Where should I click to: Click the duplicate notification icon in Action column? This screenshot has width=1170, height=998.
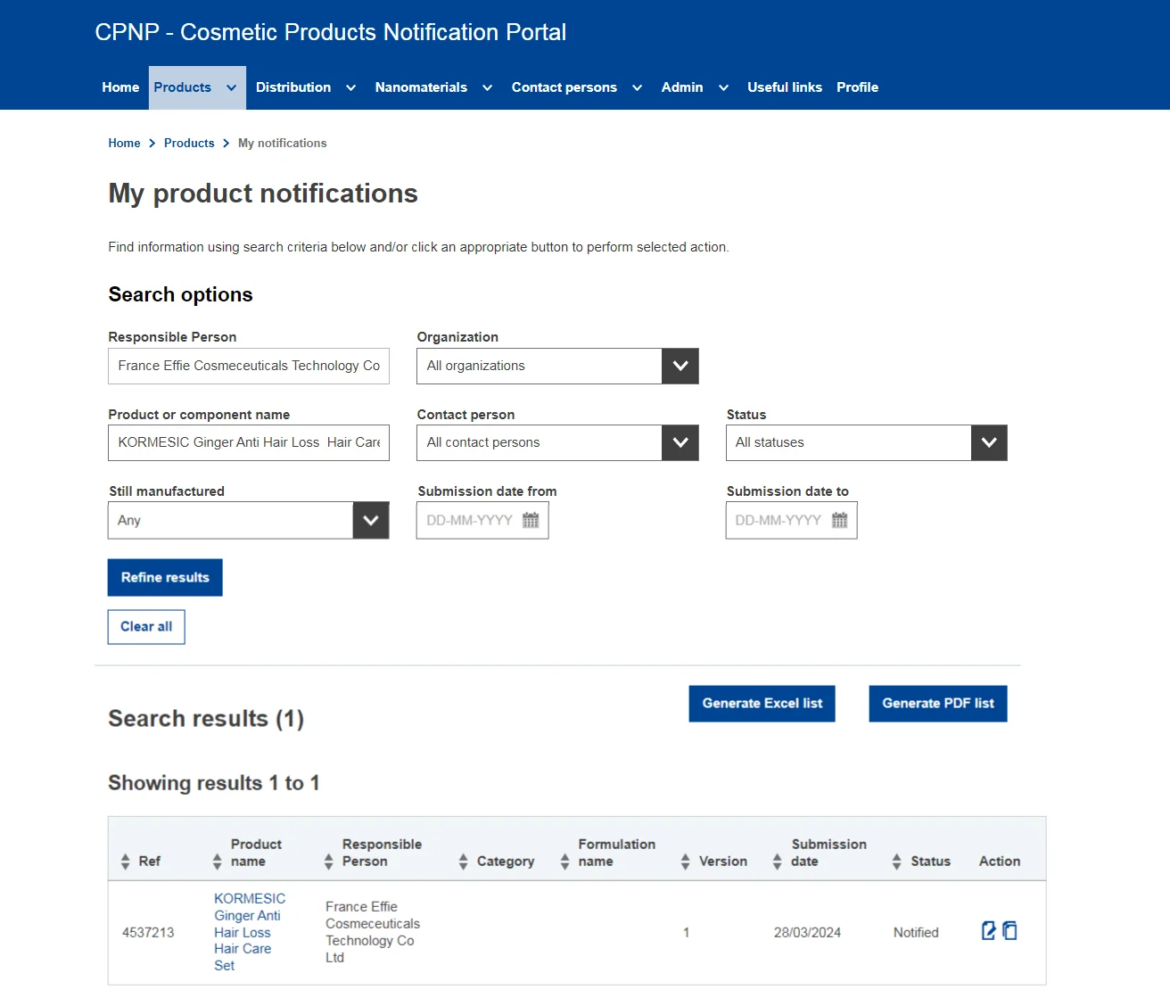click(1009, 931)
